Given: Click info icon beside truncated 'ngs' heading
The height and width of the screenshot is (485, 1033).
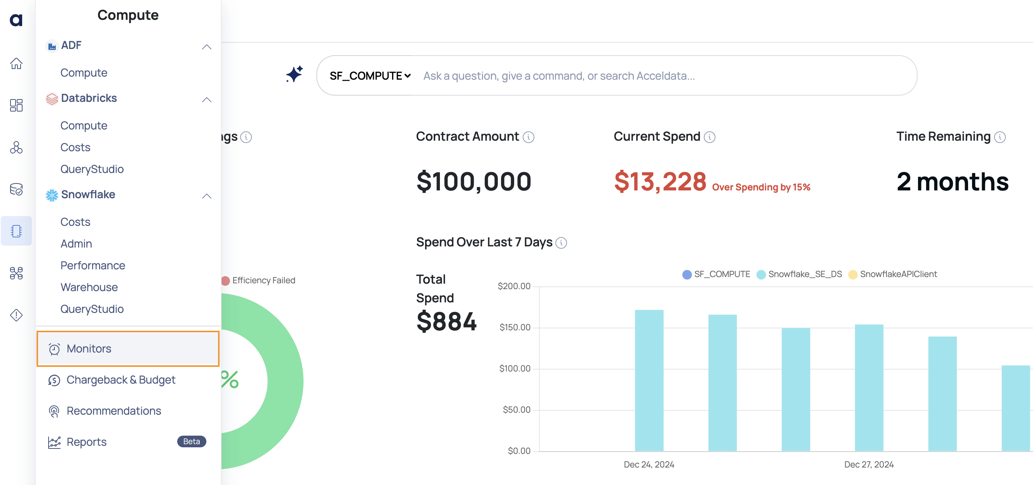Looking at the screenshot, I should pos(246,137).
